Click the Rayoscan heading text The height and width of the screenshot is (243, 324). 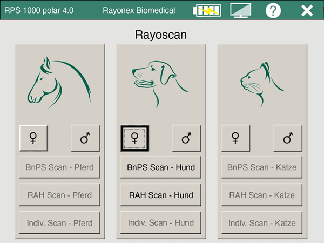click(161, 35)
